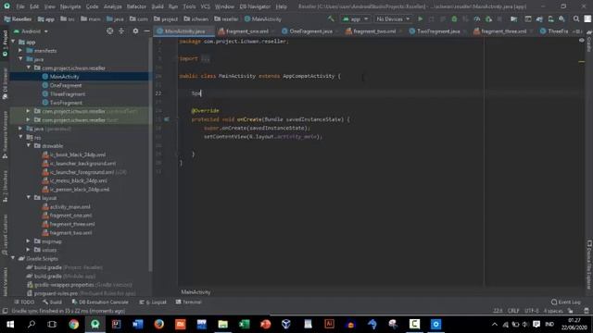
Task: Open the DB Navigator menu
Action: pos(255,6)
